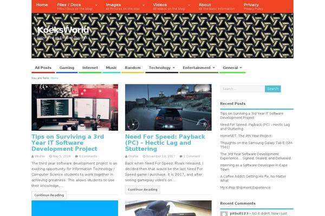Expand the Images dropdown arrow
The width and height of the screenshot is (325, 216).
click(x=144, y=5)
